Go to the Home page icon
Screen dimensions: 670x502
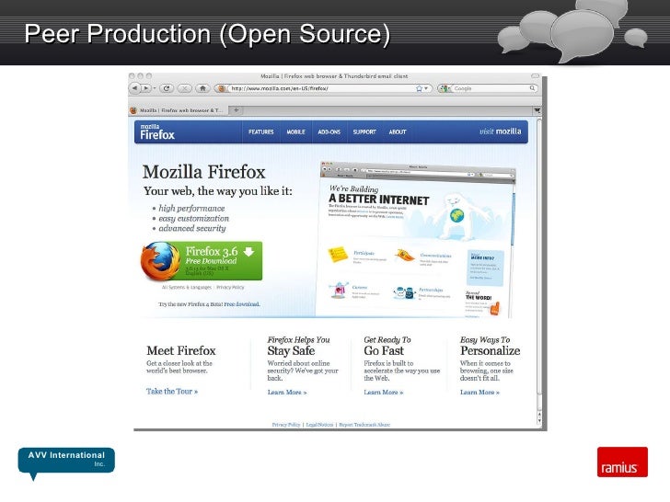[x=203, y=88]
